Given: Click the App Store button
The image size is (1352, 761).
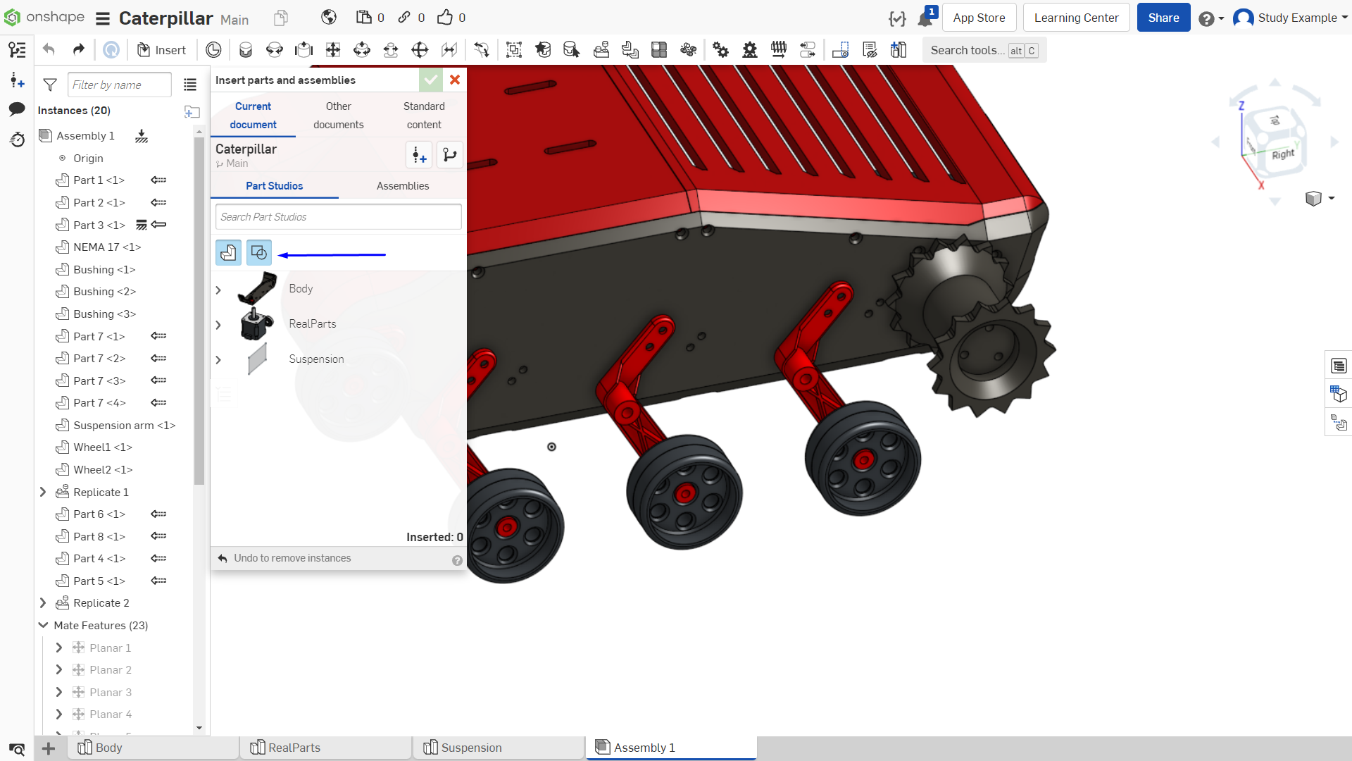Looking at the screenshot, I should click(x=979, y=18).
